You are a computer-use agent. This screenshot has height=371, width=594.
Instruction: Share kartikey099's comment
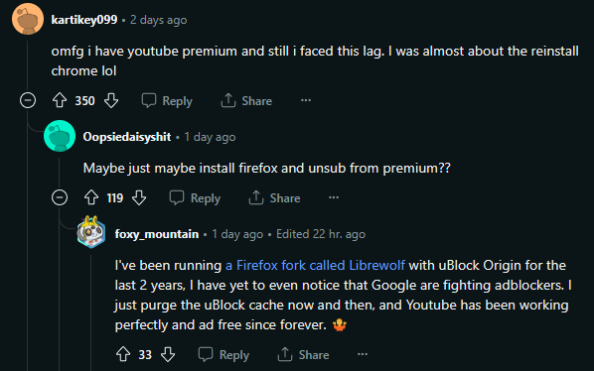coord(246,101)
